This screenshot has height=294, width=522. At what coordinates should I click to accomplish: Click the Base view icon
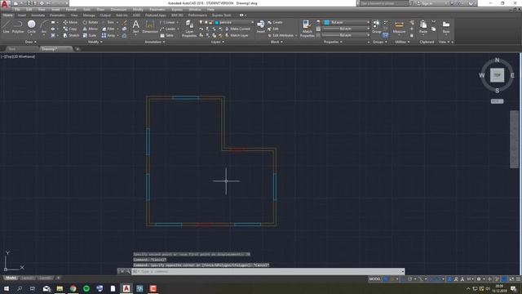pyautogui.click(x=446, y=27)
